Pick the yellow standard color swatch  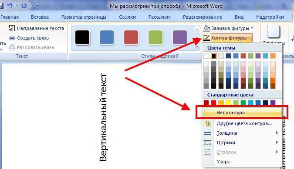tap(228, 103)
